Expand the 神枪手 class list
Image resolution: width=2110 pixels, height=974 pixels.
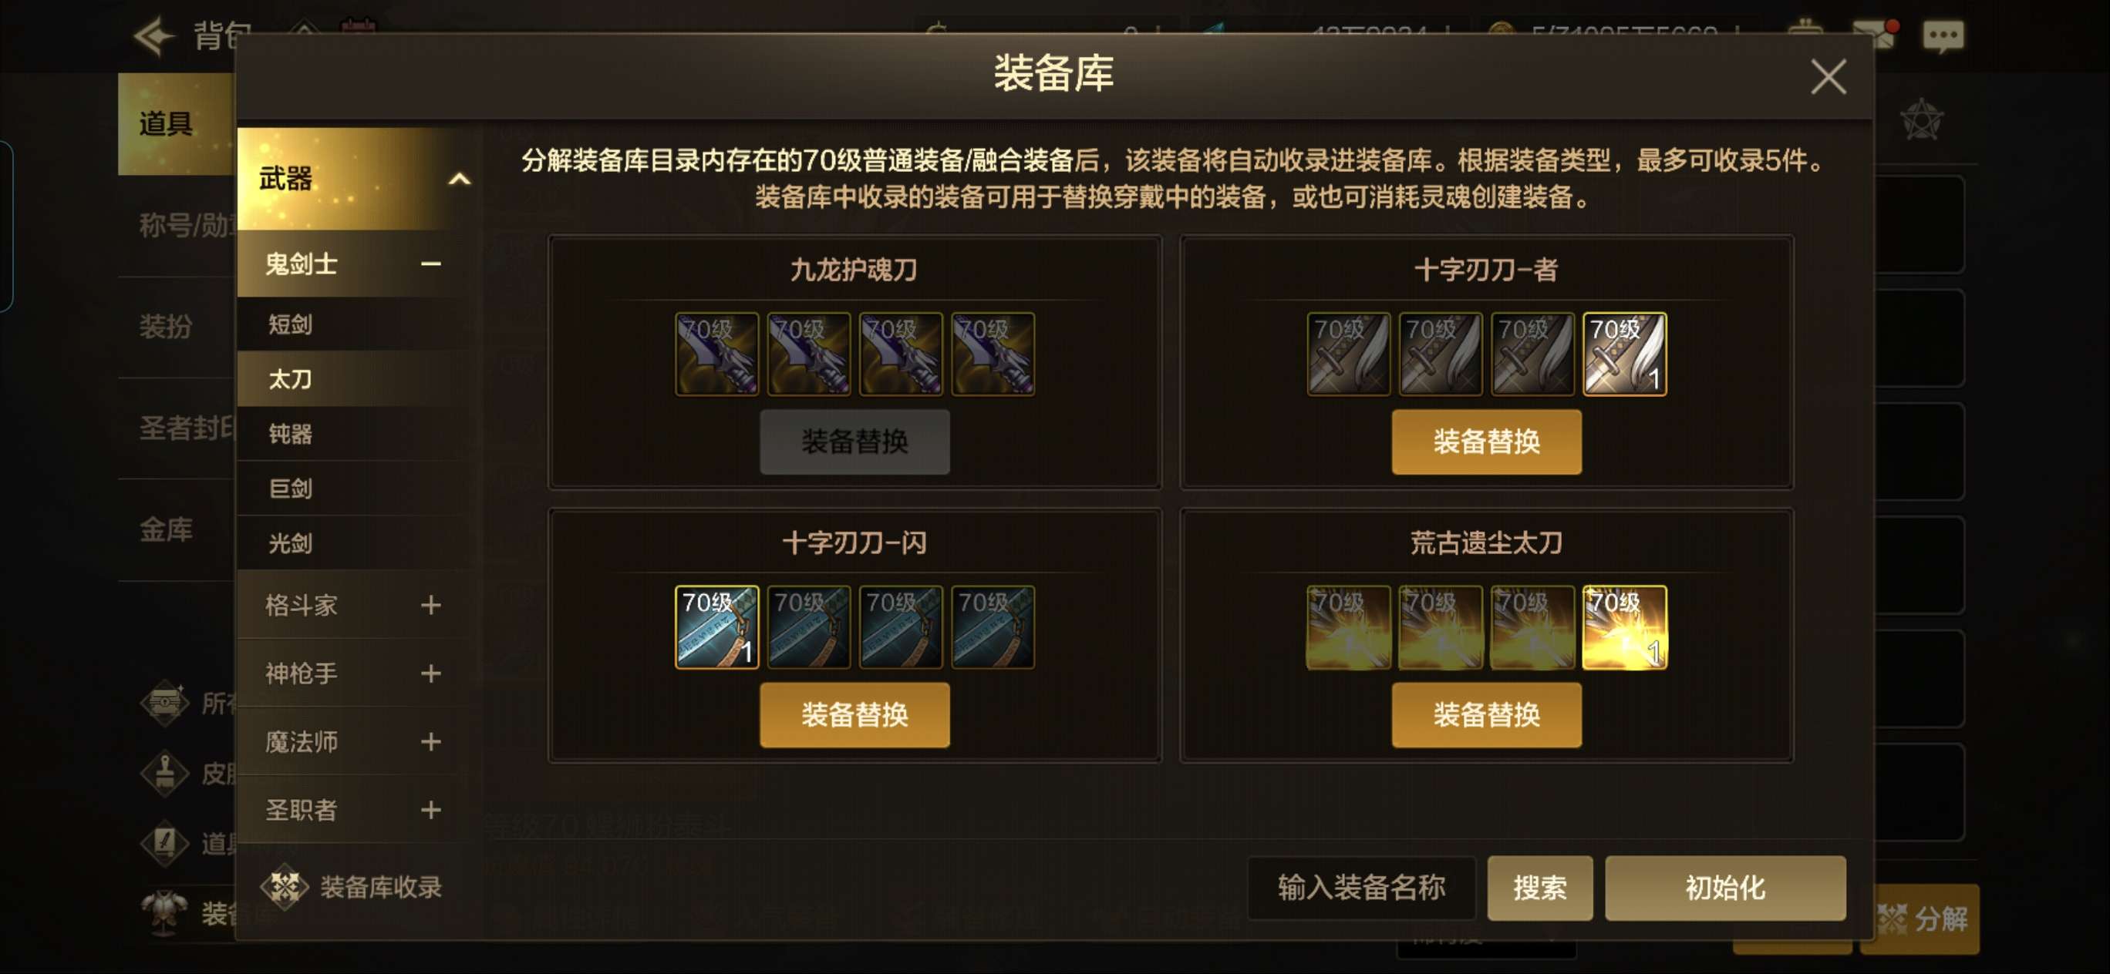(x=431, y=673)
